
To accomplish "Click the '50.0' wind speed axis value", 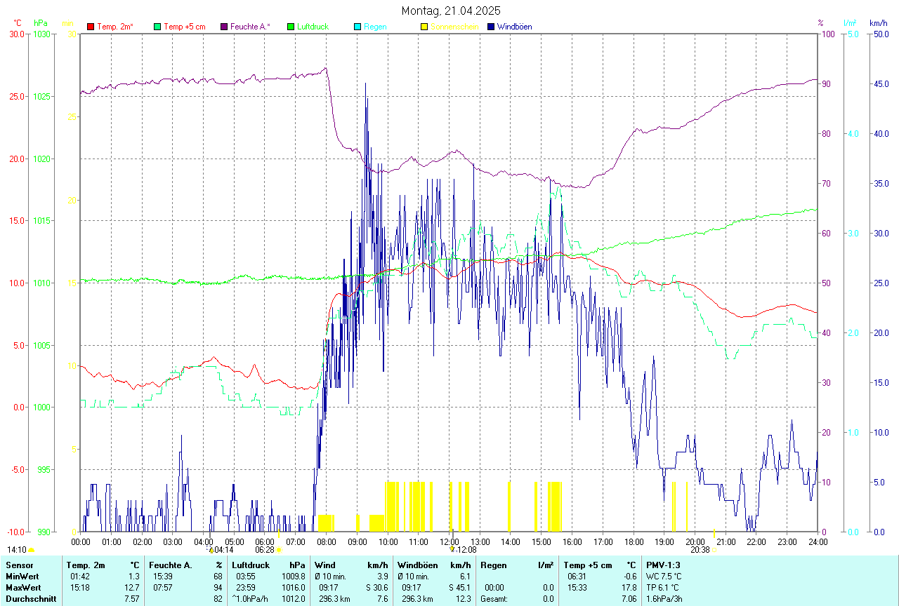I will click(x=880, y=34).
